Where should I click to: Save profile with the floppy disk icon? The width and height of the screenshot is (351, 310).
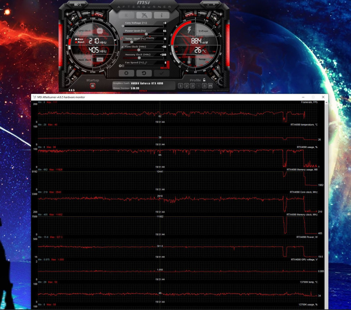pos(210,86)
